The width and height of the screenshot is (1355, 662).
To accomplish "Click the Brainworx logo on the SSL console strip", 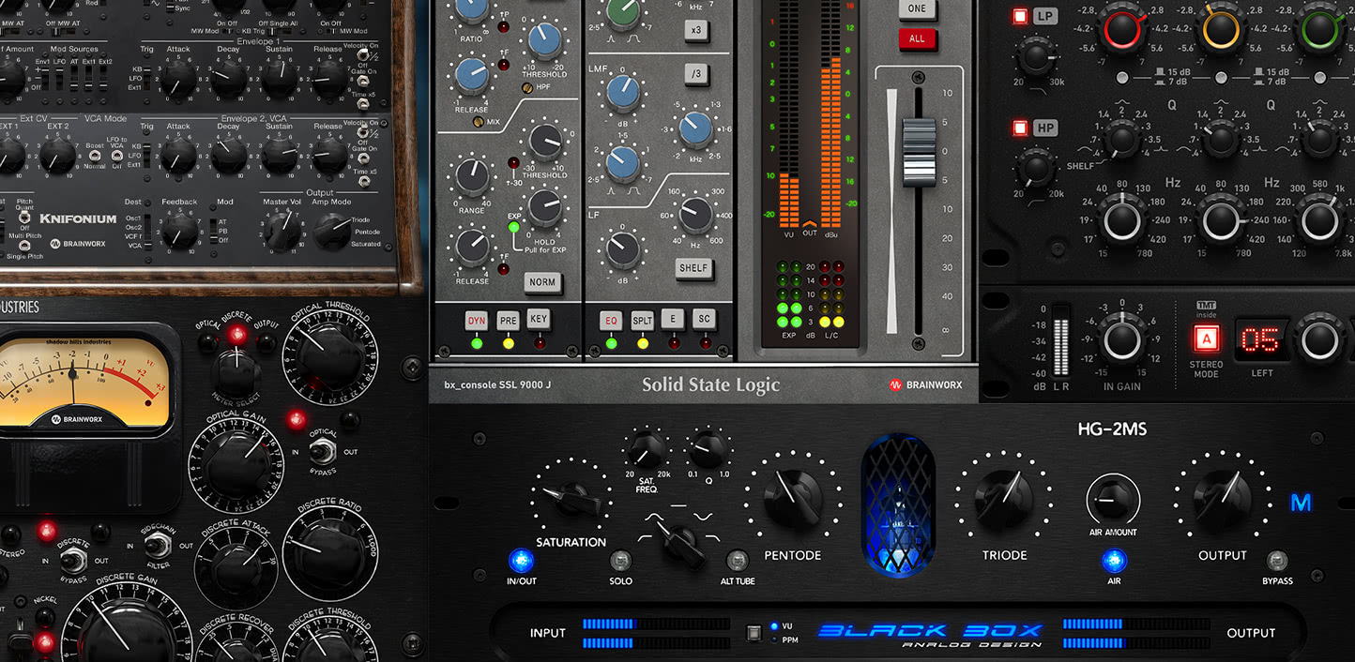I will pos(925,384).
